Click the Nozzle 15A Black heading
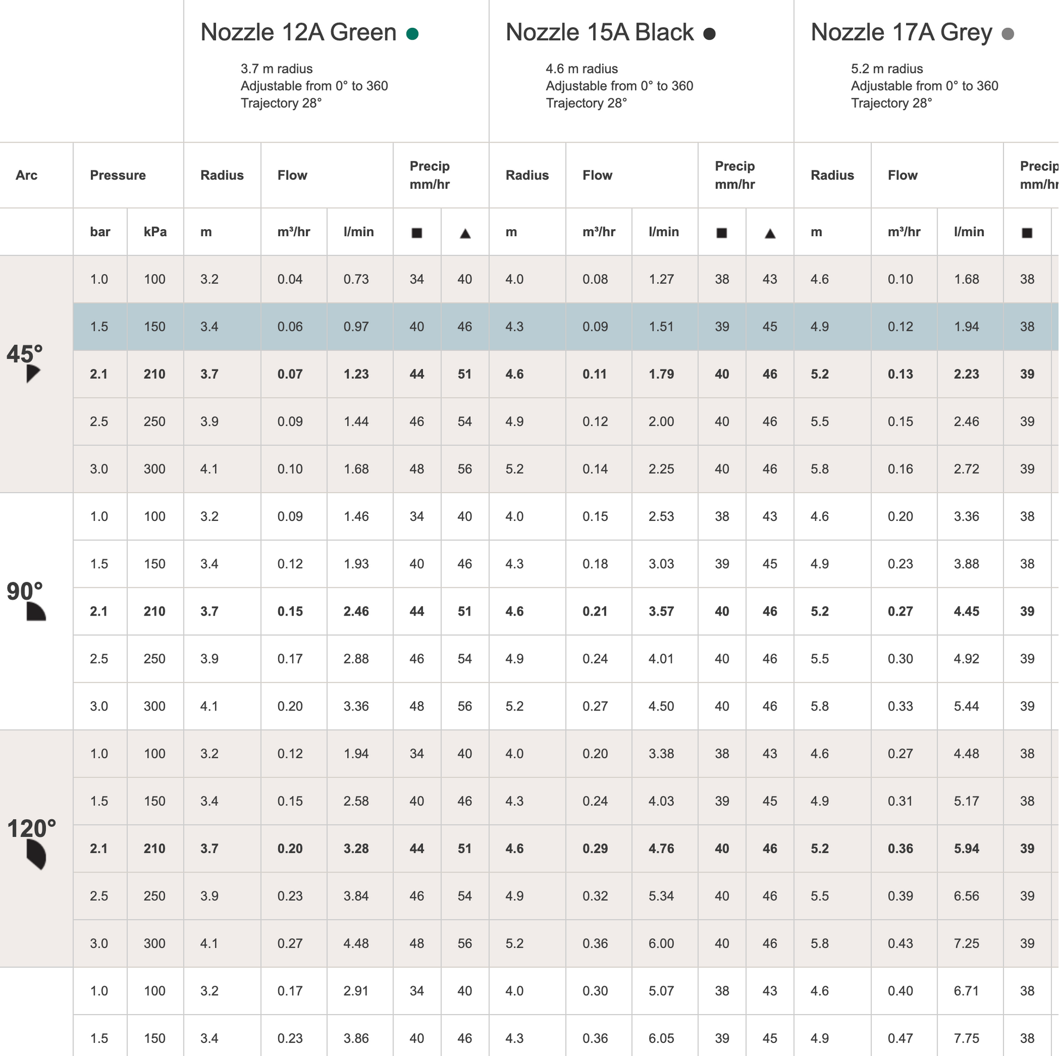 pos(600,32)
